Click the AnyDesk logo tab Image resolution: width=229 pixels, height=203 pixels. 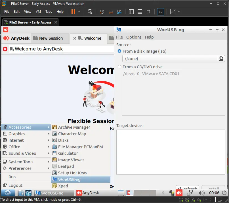pyautogui.click(x=16, y=38)
